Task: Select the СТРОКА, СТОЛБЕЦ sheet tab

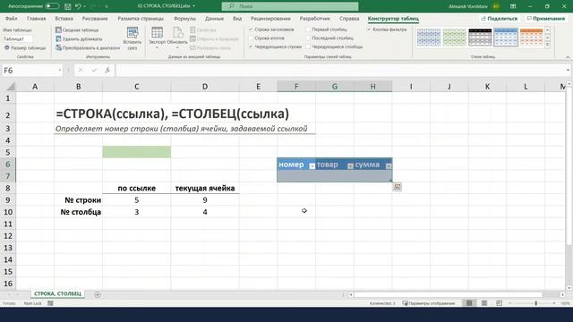Action: (57, 294)
